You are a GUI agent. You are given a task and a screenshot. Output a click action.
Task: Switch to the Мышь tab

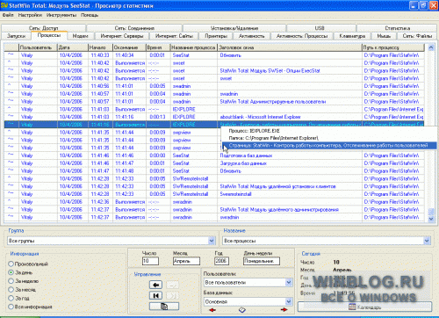pos(384,36)
